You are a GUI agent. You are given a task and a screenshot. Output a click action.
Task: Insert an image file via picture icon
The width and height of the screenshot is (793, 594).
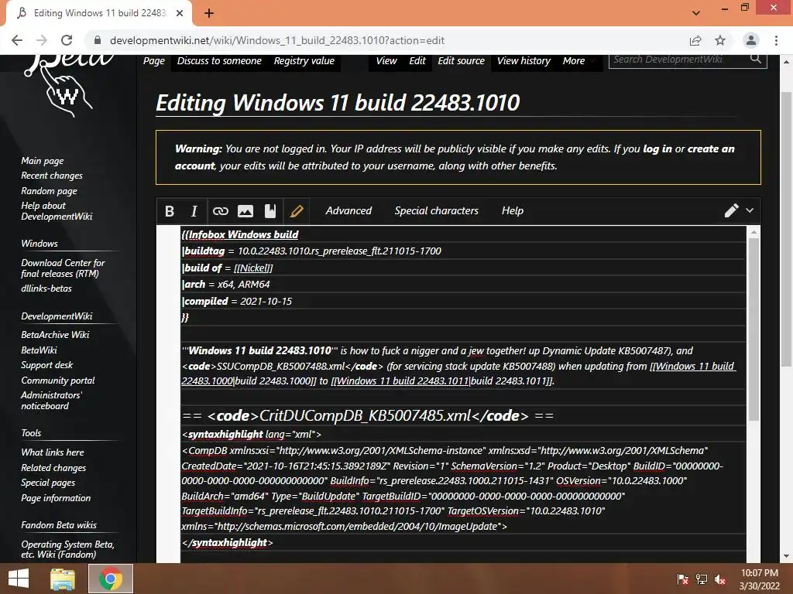(x=245, y=211)
